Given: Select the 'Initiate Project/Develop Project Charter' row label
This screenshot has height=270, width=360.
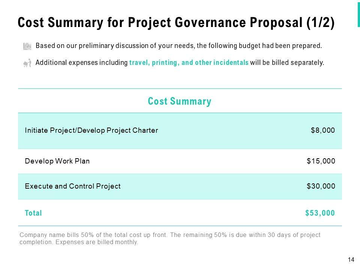Looking at the screenshot, I should pos(91,130).
